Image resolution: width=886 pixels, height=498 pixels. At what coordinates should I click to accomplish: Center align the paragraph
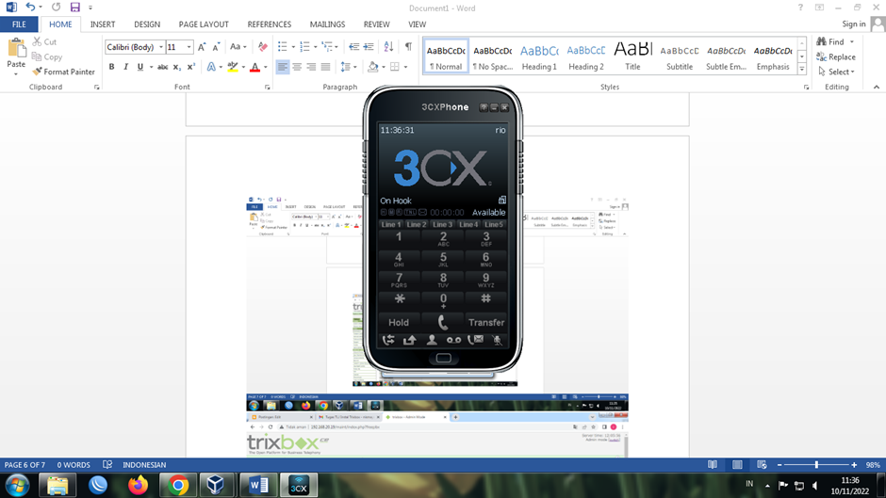[297, 67]
